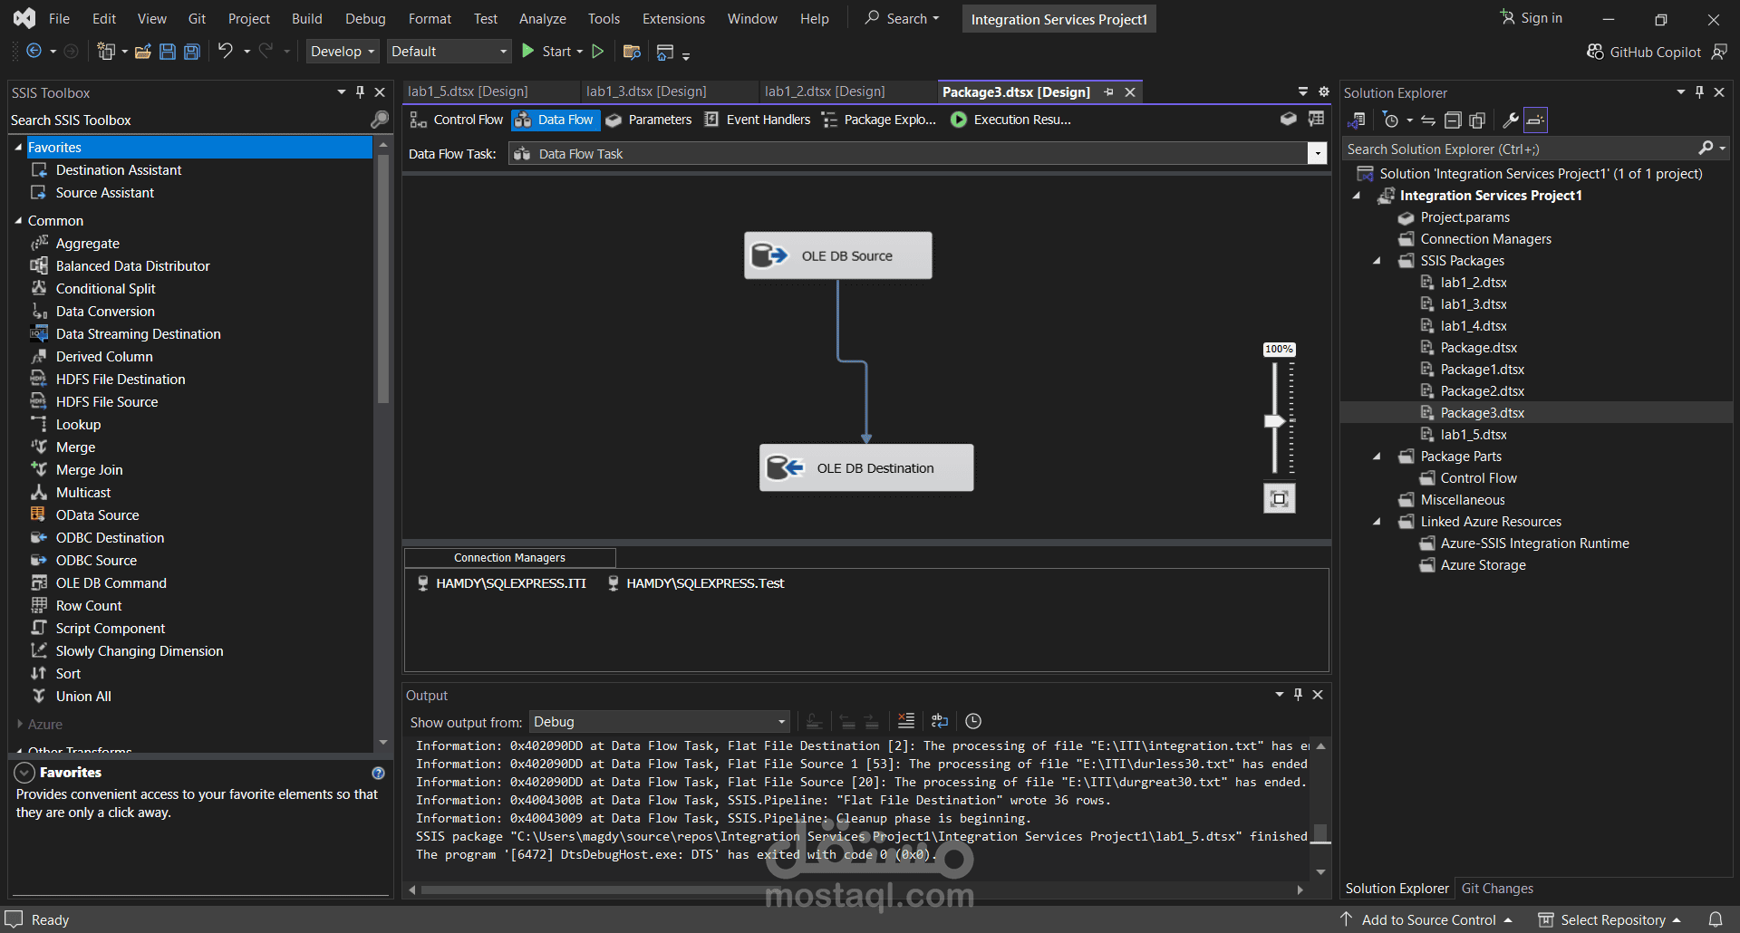
Task: Click the Search Solution Explorer field
Action: point(1518,149)
